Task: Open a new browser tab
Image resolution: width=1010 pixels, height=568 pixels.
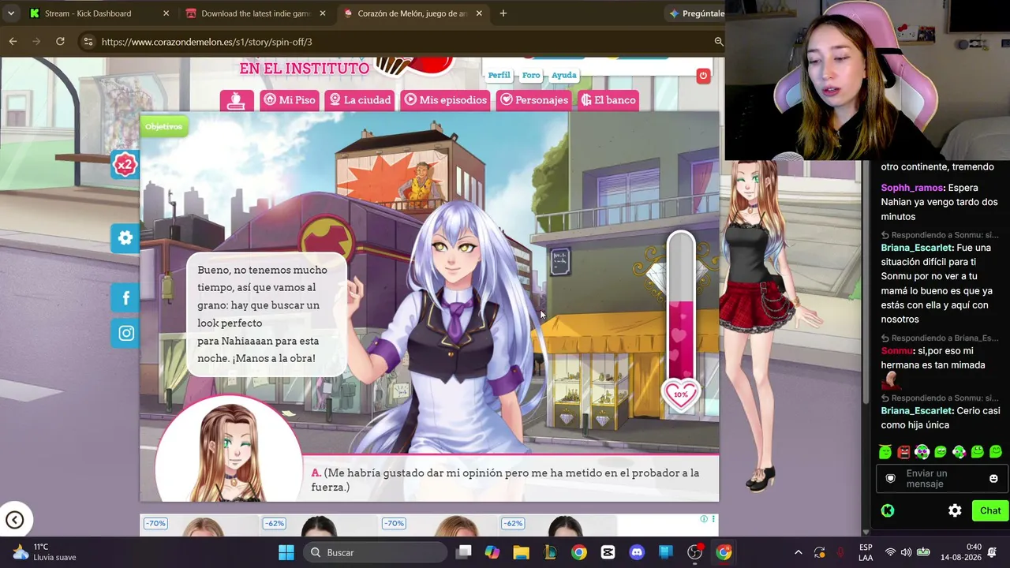Action: [x=503, y=13]
